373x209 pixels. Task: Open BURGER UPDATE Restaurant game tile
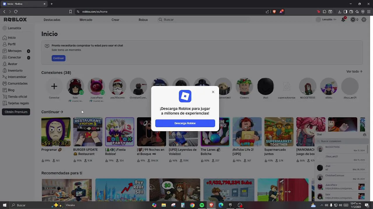click(88, 132)
